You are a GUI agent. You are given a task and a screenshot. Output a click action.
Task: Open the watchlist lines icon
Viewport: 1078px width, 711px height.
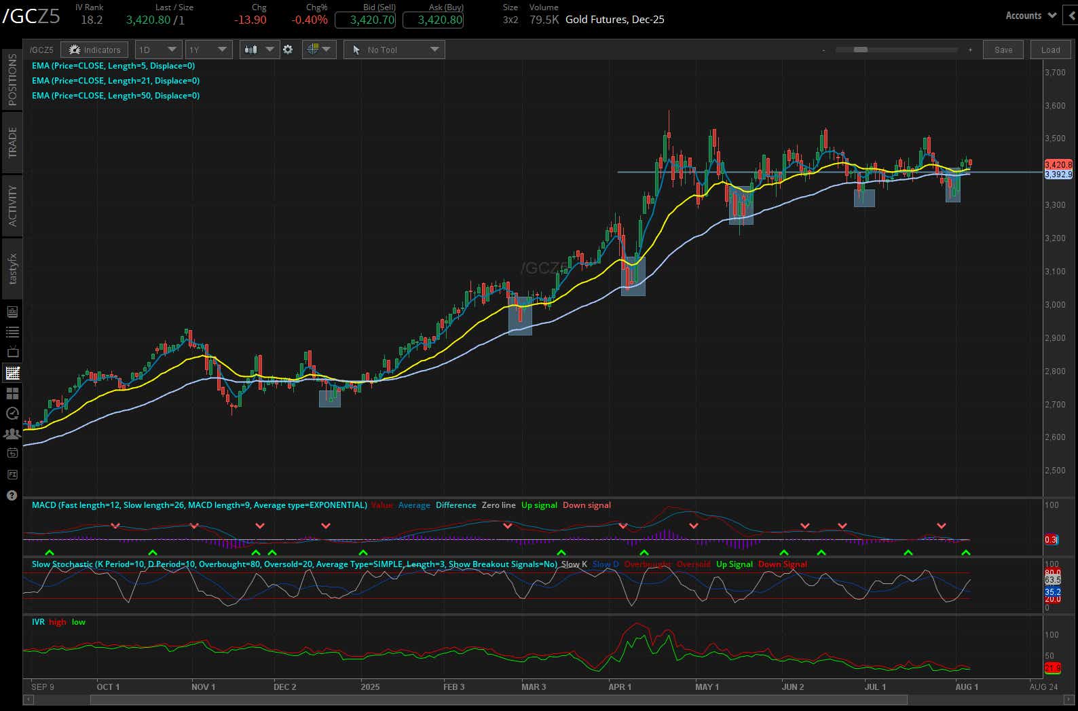12,332
